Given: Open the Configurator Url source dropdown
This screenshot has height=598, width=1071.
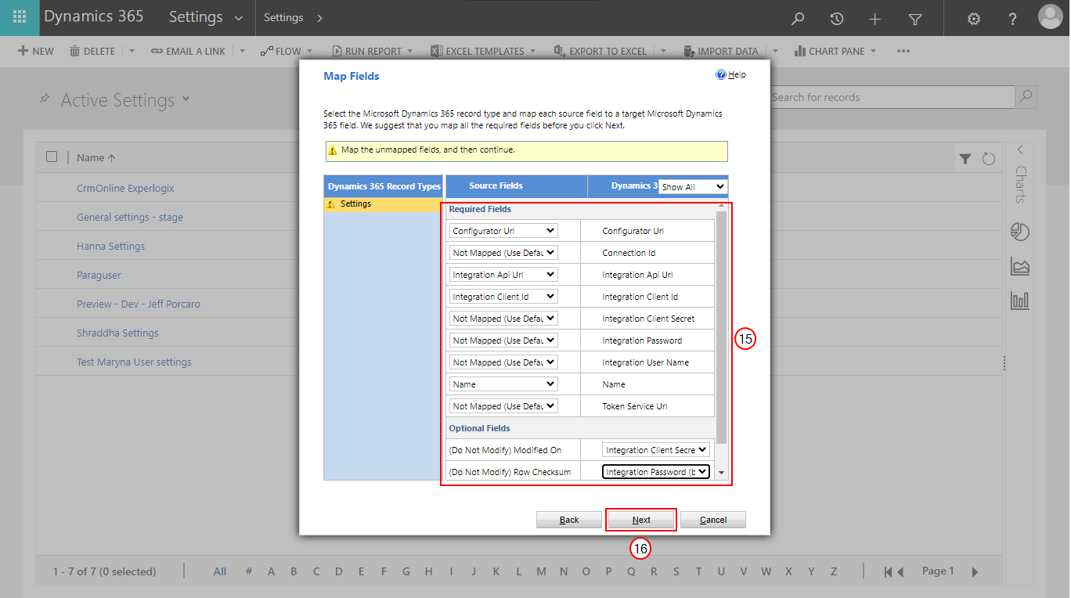Looking at the screenshot, I should (503, 231).
